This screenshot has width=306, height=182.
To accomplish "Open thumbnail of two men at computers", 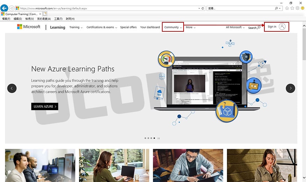I will tap(40, 166).
